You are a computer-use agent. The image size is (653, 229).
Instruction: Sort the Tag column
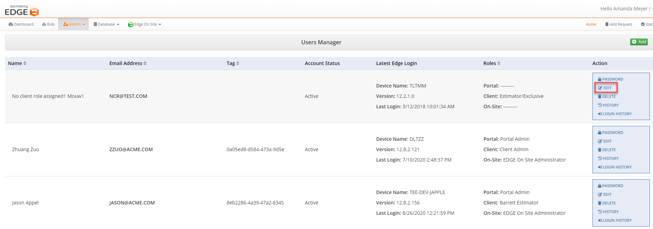click(233, 63)
